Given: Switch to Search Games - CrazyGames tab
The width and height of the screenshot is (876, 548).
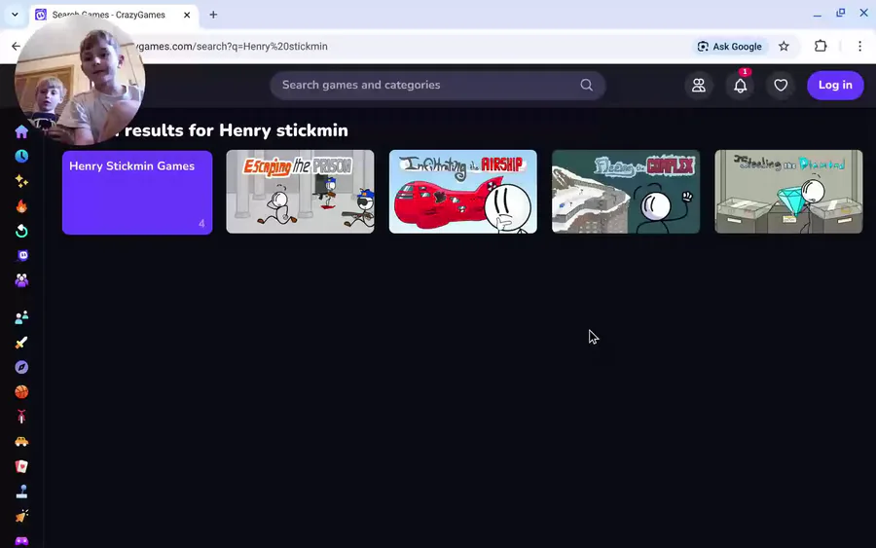Looking at the screenshot, I should click(114, 15).
